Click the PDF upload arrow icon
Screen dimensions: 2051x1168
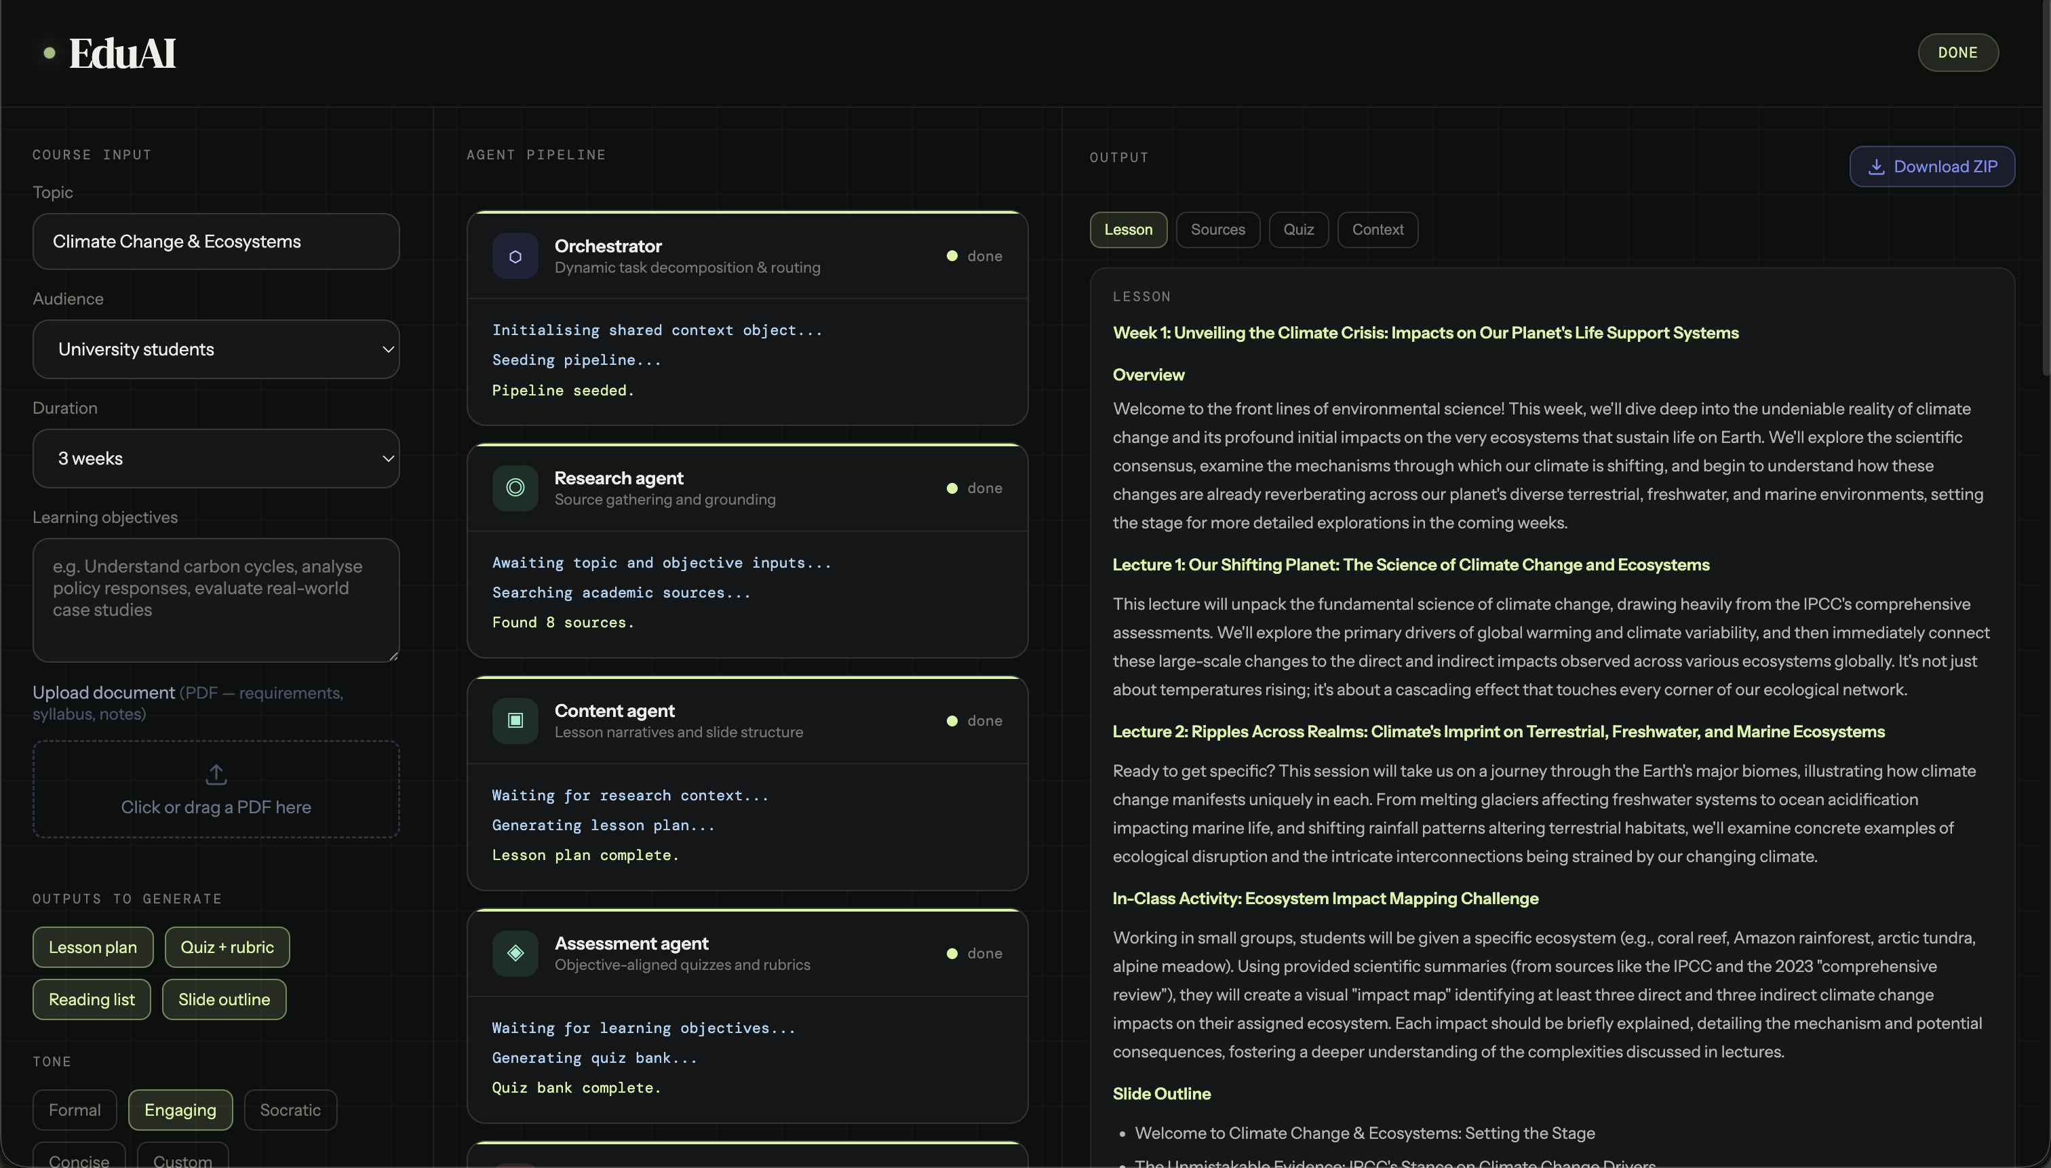pyautogui.click(x=216, y=774)
